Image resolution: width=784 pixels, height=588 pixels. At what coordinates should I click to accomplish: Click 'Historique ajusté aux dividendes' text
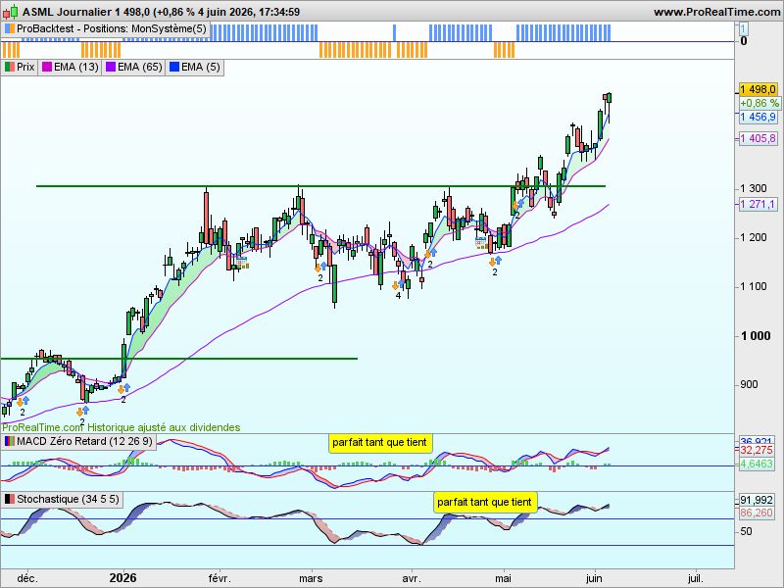coord(164,427)
